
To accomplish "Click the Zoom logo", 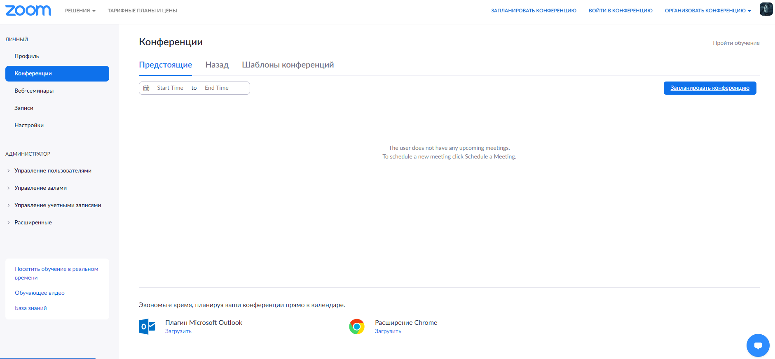I will pos(28,10).
